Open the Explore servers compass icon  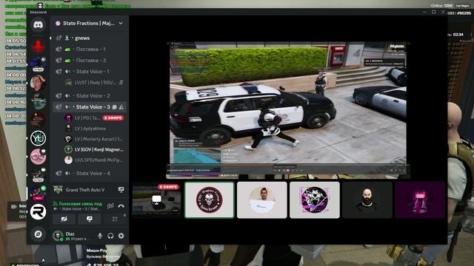tap(38, 234)
